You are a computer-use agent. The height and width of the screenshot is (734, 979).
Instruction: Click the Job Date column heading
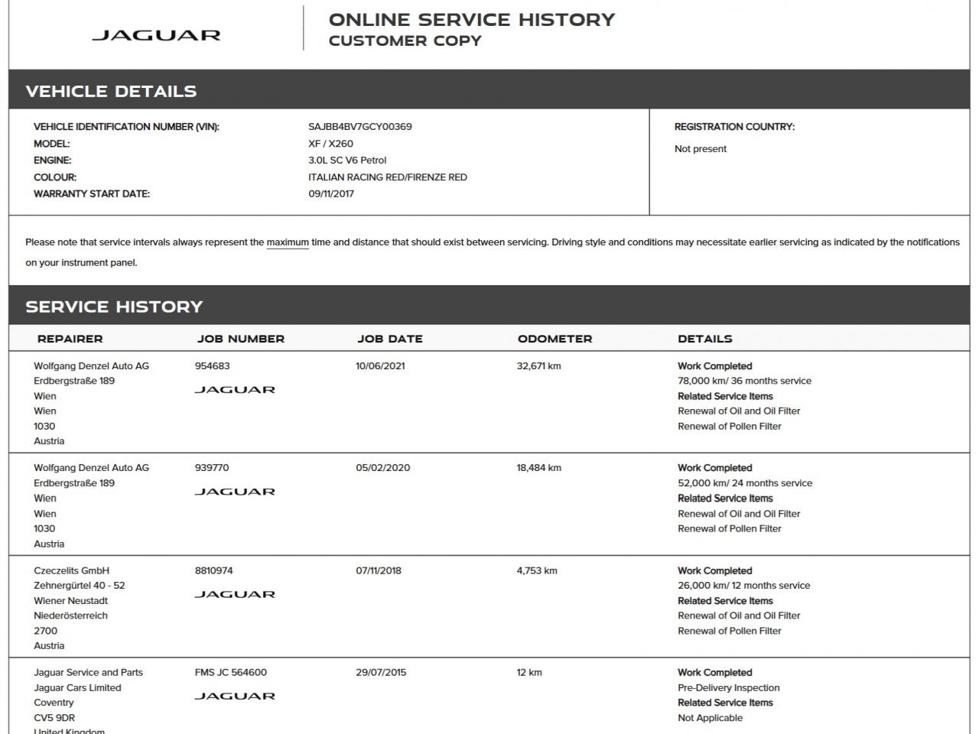[x=389, y=339]
